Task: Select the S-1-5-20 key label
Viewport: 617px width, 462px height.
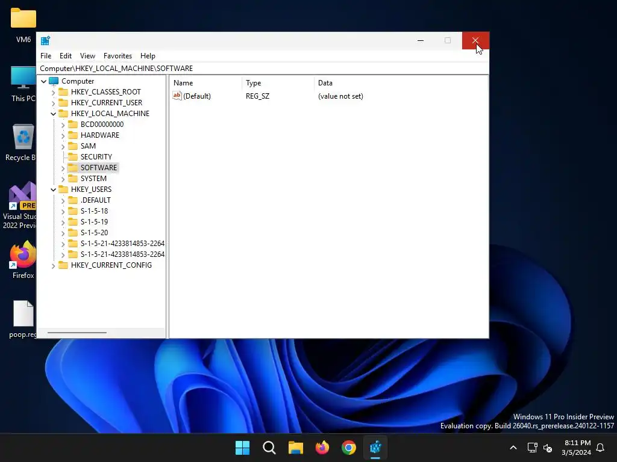Action: tap(94, 233)
